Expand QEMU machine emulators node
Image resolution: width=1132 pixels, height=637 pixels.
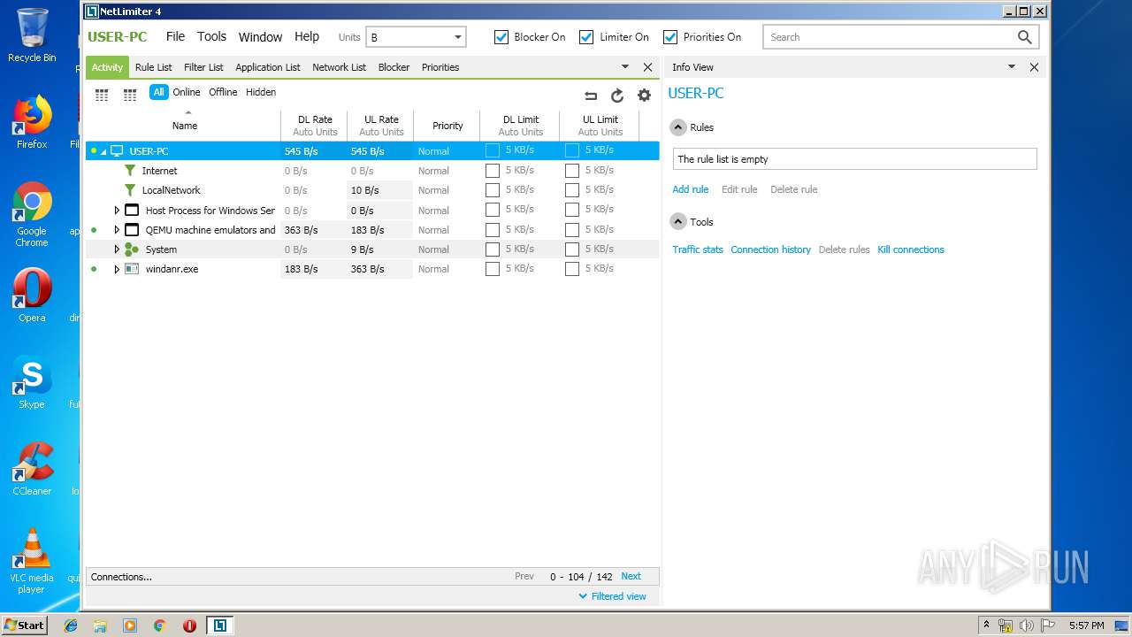117,230
